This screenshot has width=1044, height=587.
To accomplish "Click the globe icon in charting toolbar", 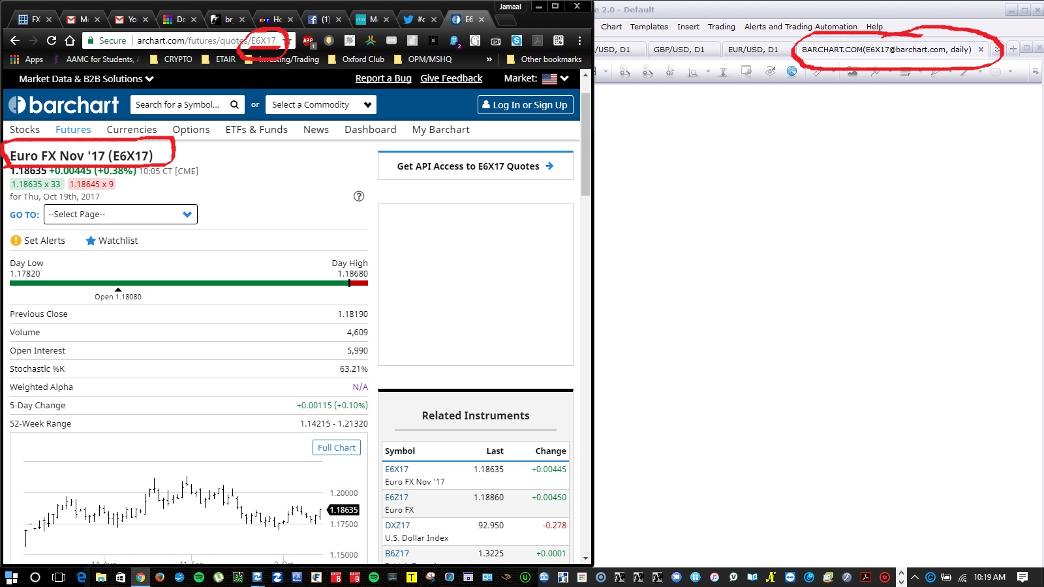I will (x=791, y=71).
